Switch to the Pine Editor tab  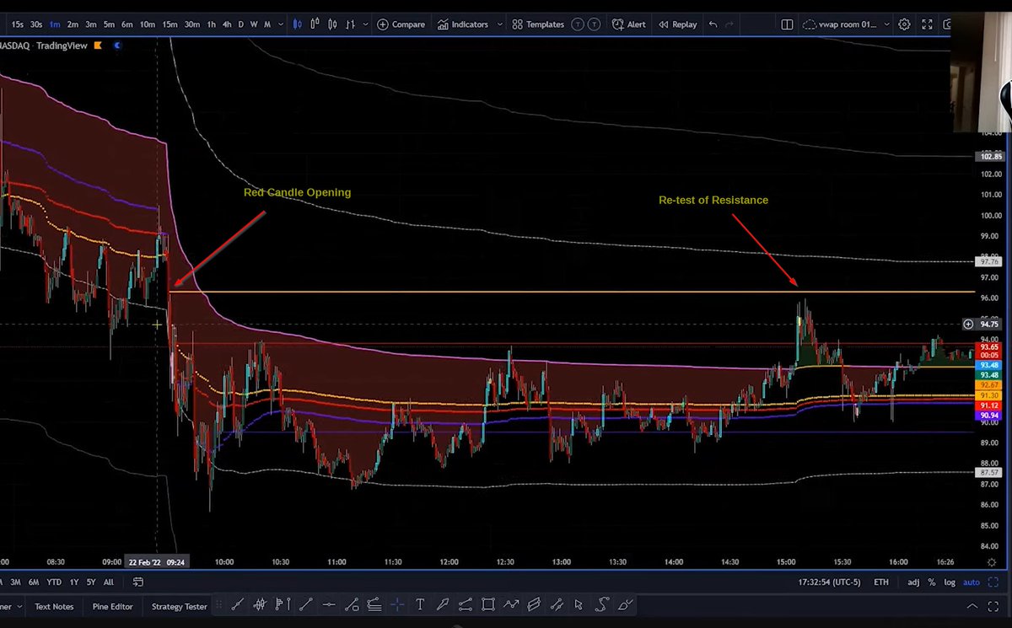point(112,605)
